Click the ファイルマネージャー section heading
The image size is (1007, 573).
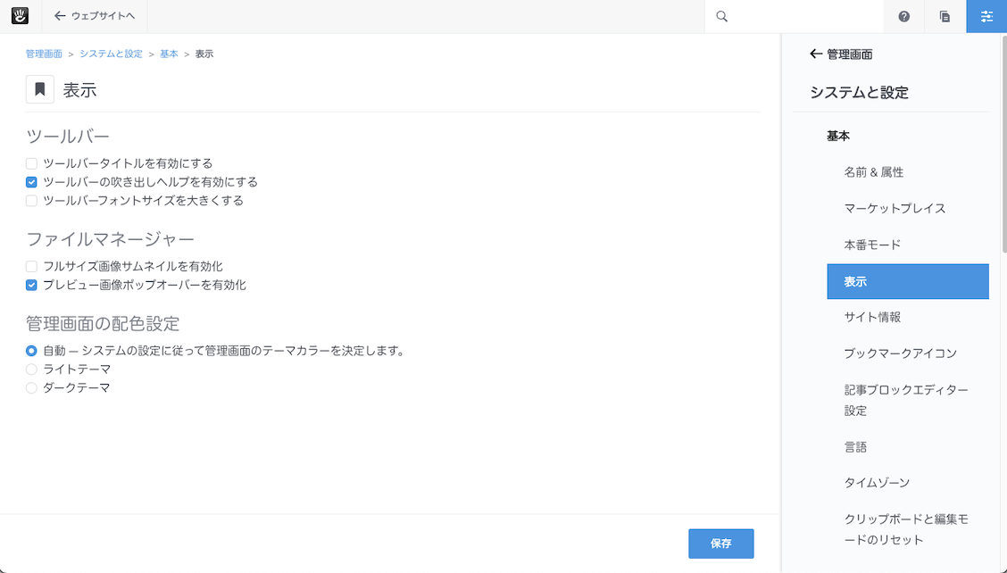pos(110,239)
